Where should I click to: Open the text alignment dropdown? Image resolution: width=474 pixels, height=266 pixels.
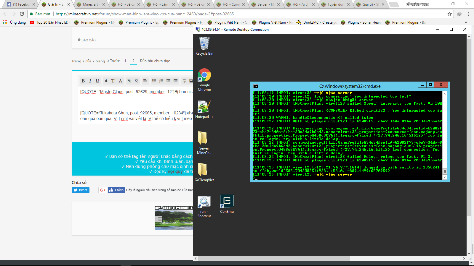[x=145, y=81]
